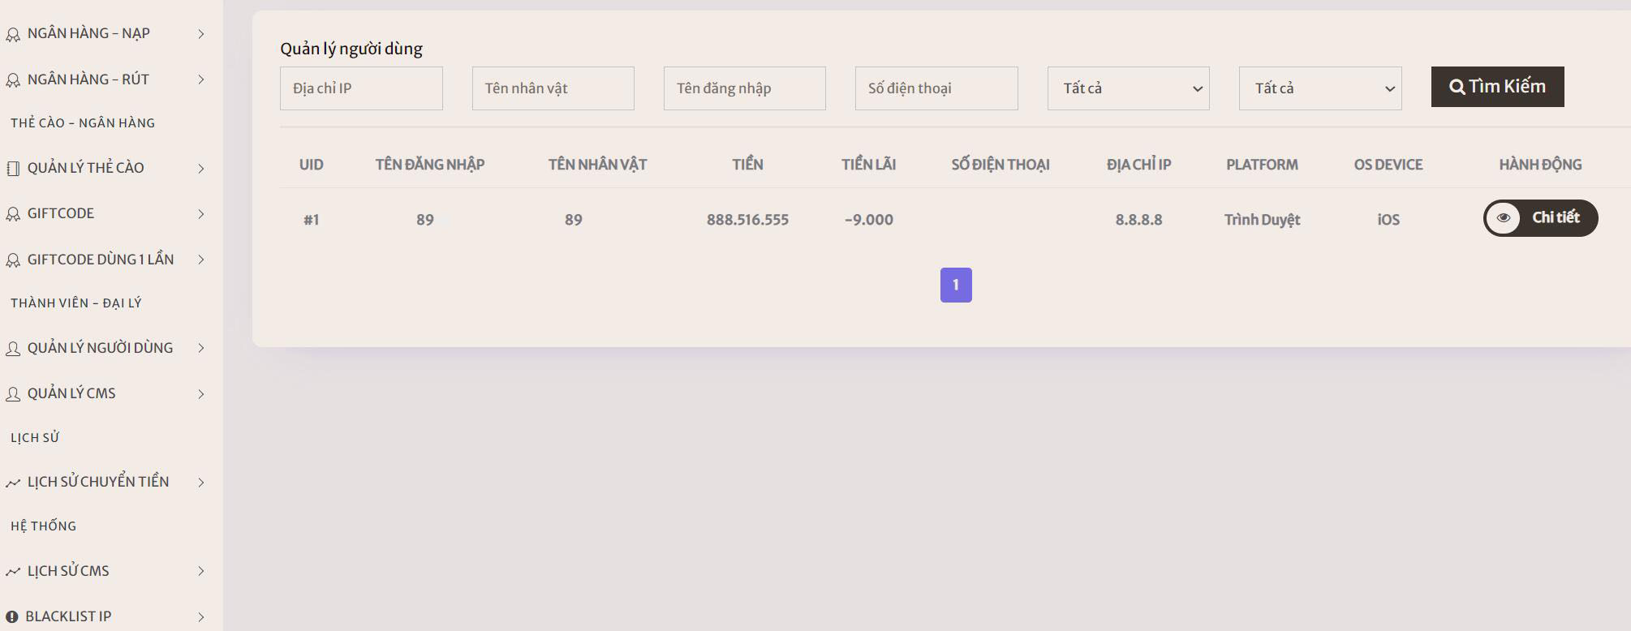This screenshot has height=631, width=1631.
Task: Open the first Tất cả dropdown
Action: 1128,88
